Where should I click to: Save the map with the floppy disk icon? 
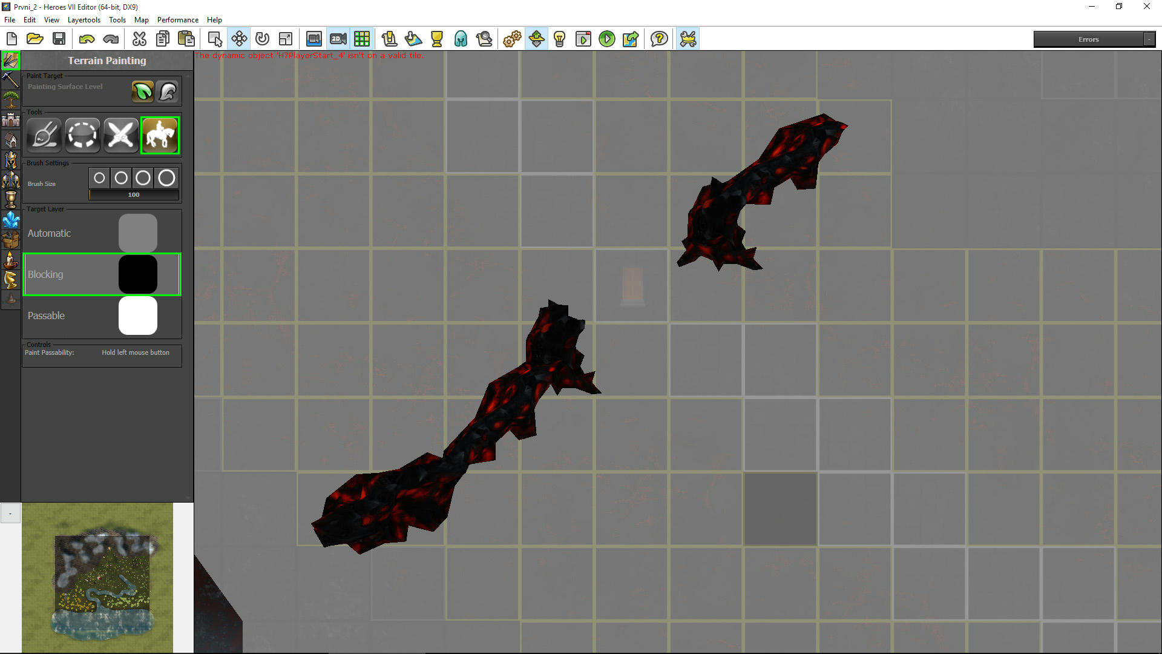59,39
